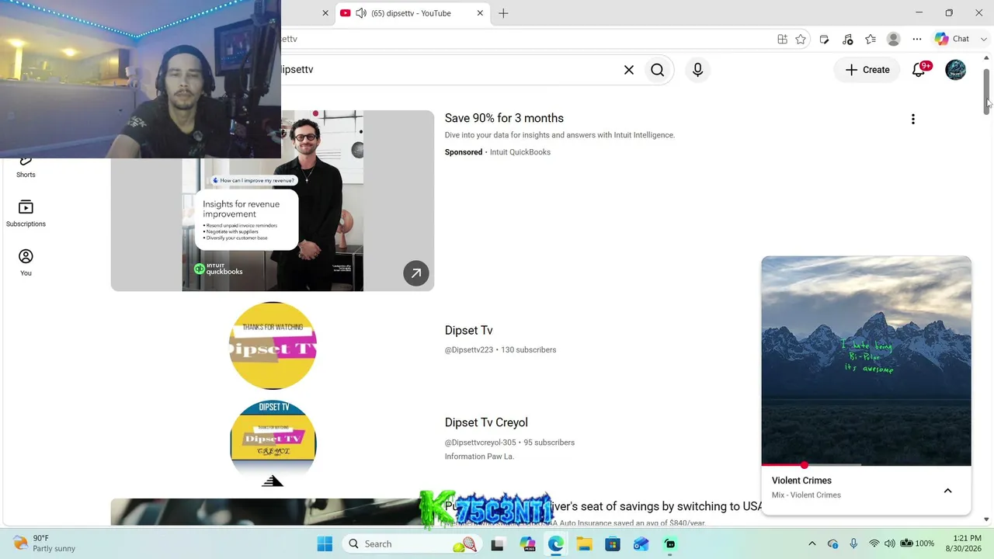
Task: Open a new browser tab
Action: [503, 13]
